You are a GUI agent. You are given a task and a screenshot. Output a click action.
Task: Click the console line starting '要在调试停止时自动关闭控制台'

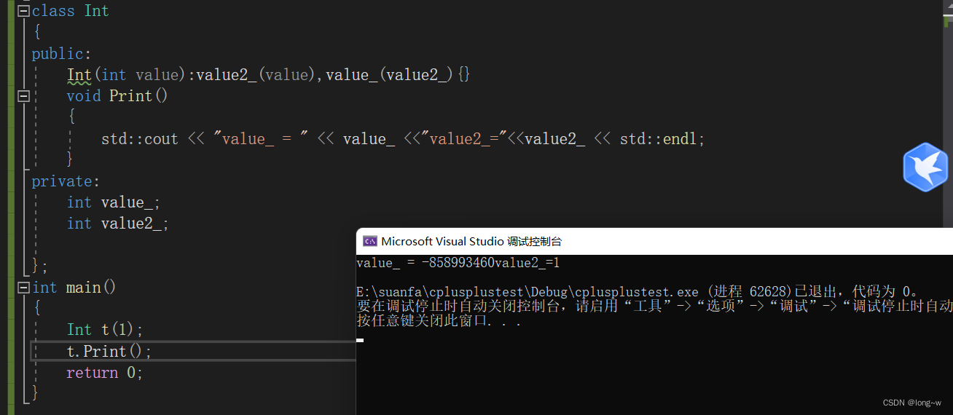point(654,307)
